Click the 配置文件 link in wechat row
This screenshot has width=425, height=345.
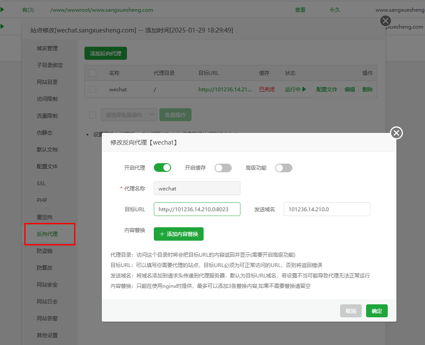pyautogui.click(x=327, y=89)
